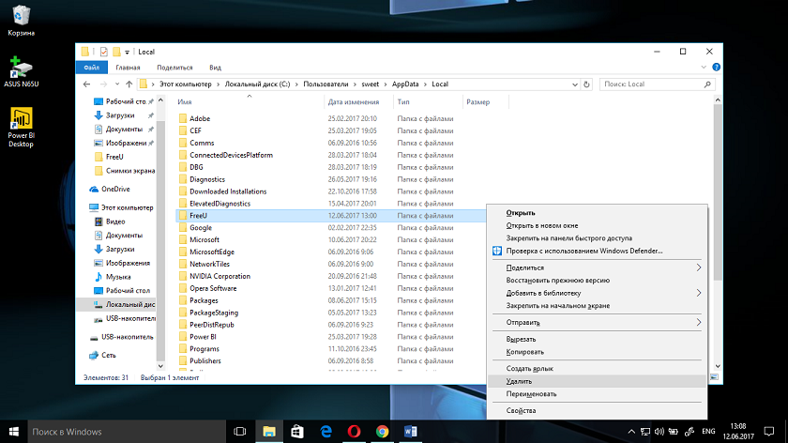The width and height of the screenshot is (788, 443).
Task: Click the Поиск в Windows taskbar search
Action: (x=127, y=432)
